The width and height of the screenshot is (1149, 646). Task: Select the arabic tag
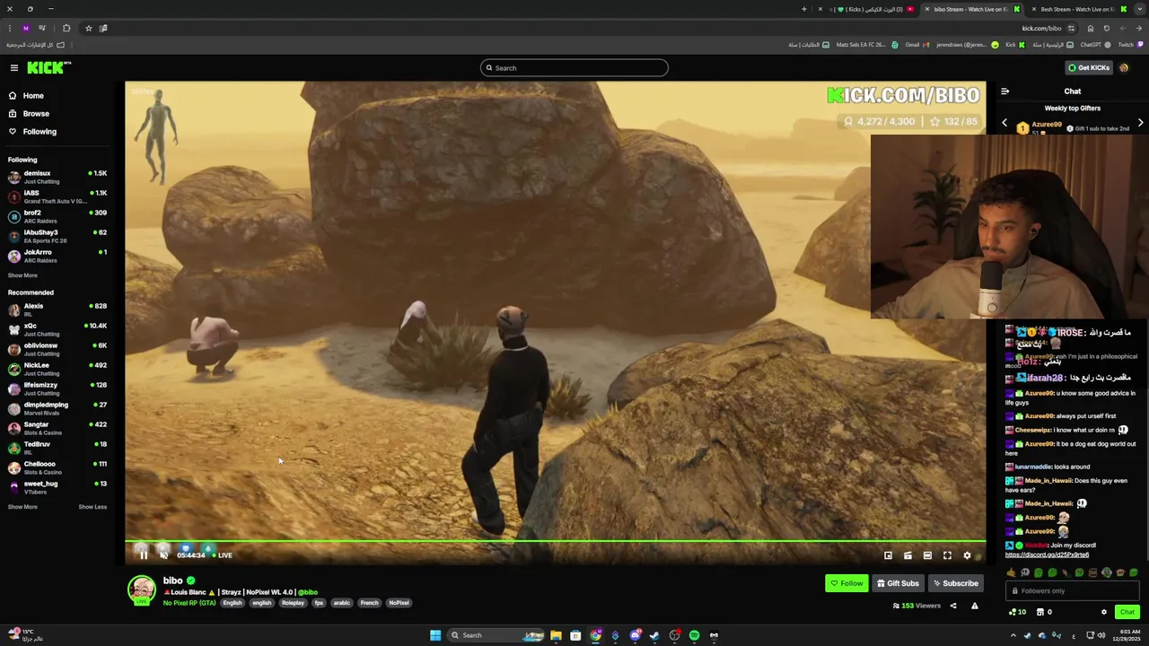(x=342, y=603)
